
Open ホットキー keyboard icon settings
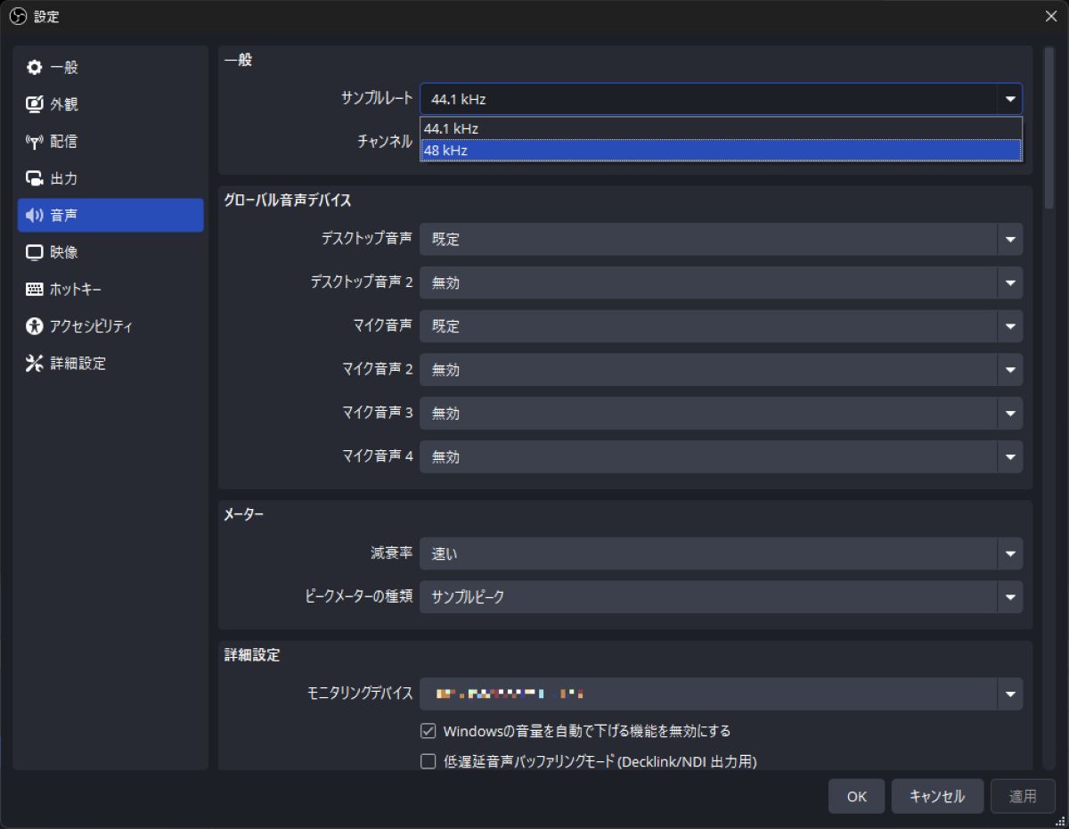[35, 290]
